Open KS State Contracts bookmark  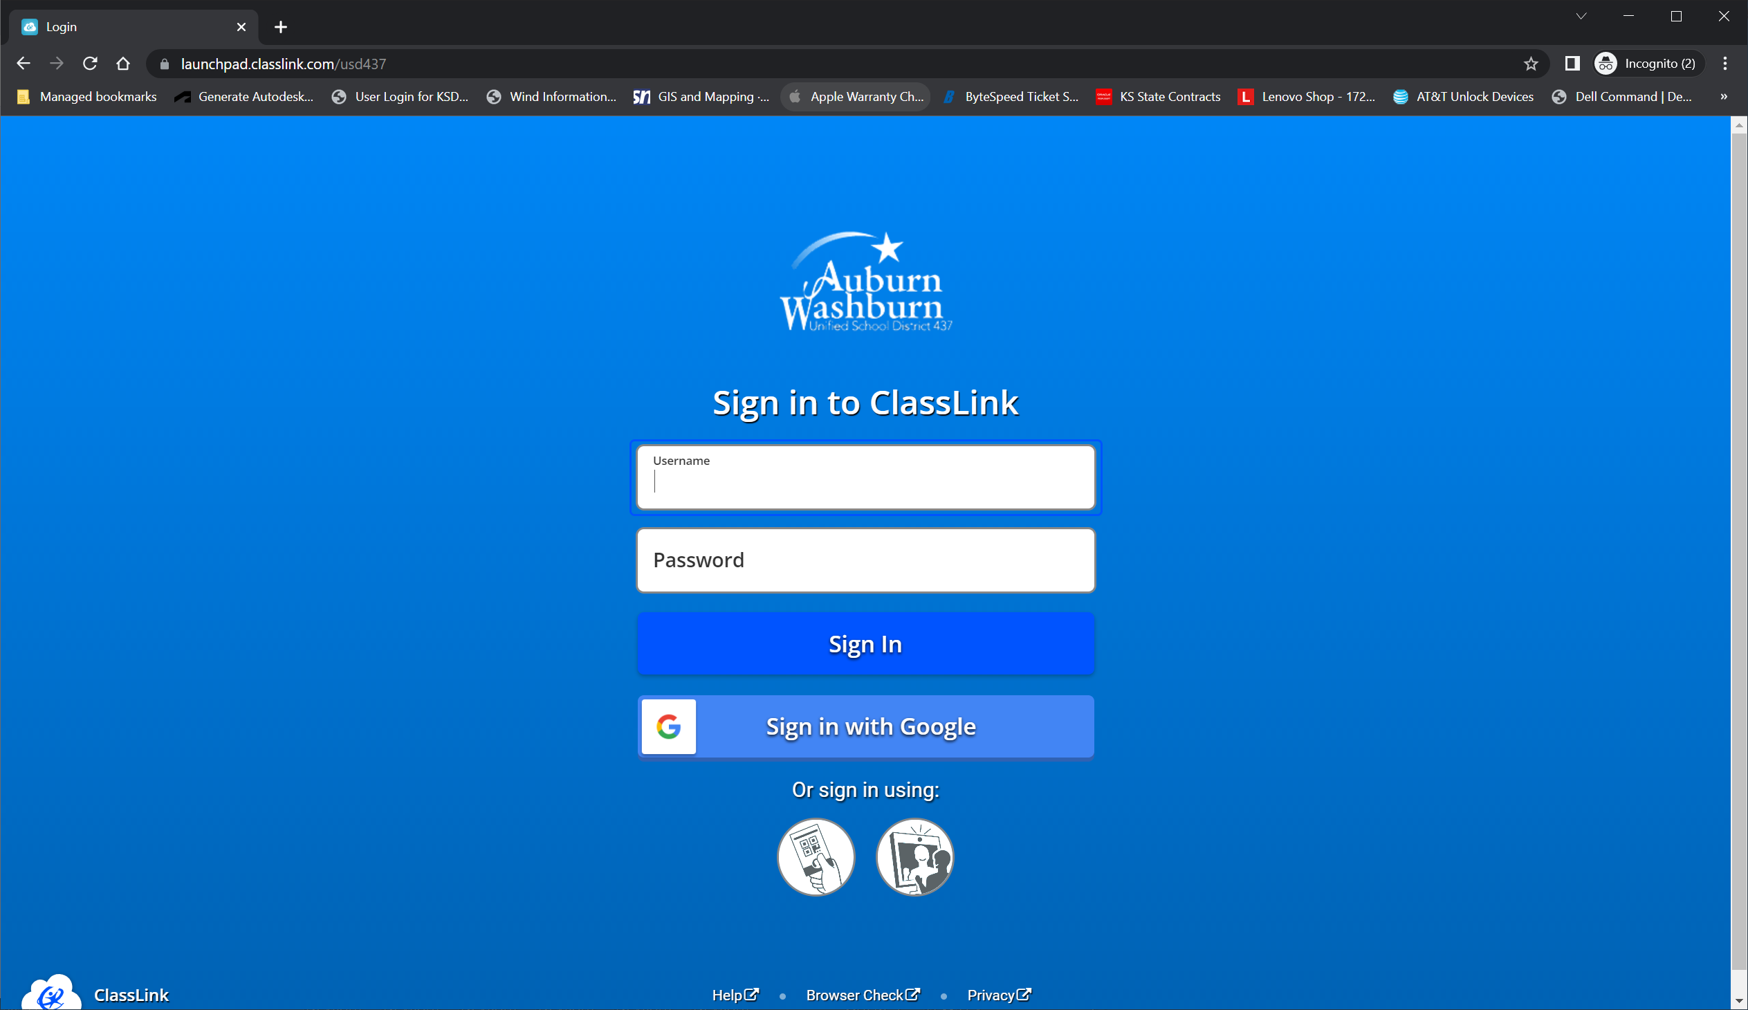click(1159, 97)
